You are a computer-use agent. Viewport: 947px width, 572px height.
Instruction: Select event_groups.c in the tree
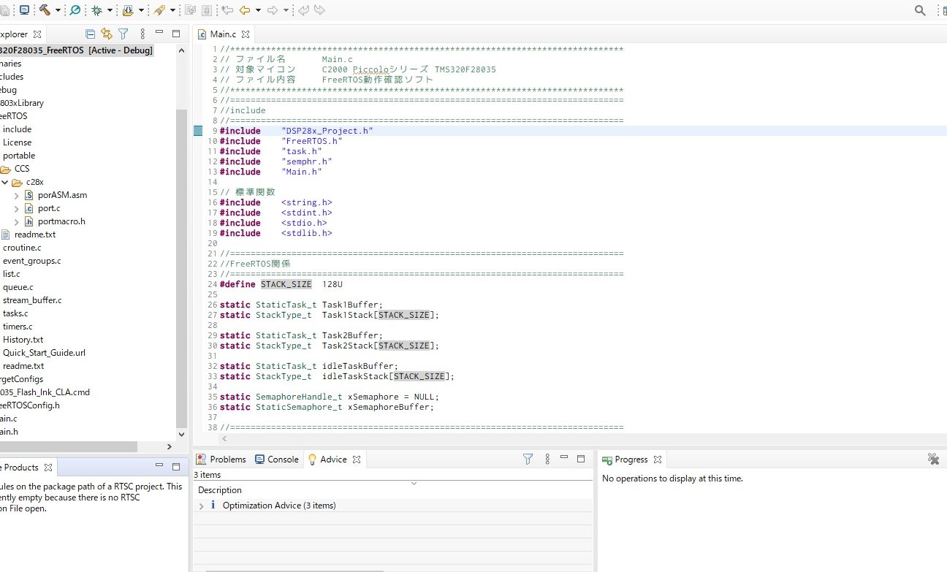click(x=32, y=261)
